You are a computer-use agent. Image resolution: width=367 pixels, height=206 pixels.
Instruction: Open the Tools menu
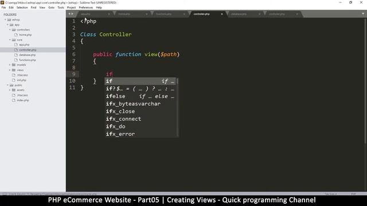point(61,7)
